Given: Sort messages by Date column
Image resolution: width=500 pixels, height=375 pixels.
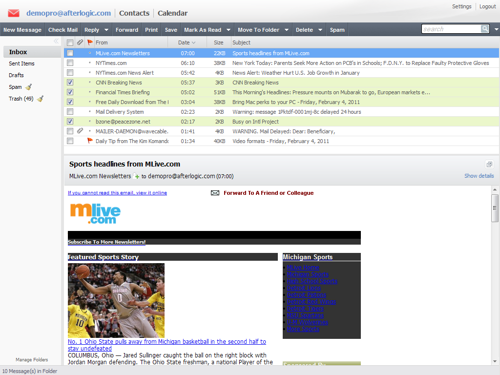Looking at the screenshot, I should tap(187, 42).
